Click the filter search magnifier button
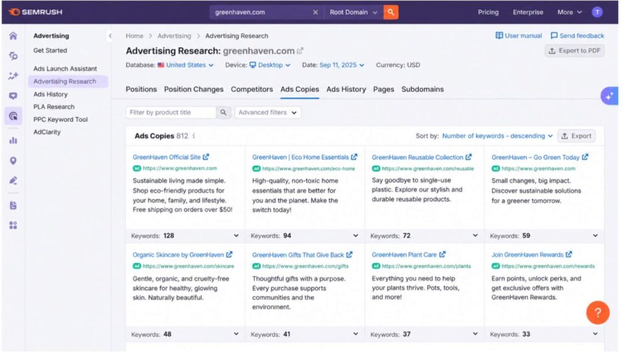The width and height of the screenshot is (623, 356). 223,113
